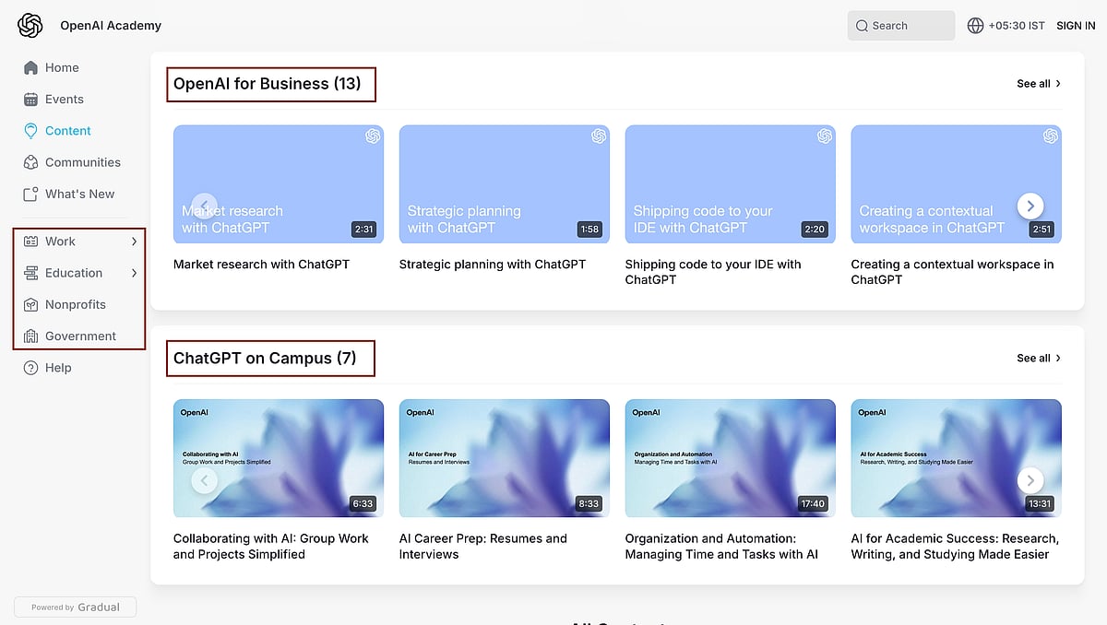See all ChatGPT on Campus videos
Image resolution: width=1107 pixels, height=625 pixels.
[1039, 358]
